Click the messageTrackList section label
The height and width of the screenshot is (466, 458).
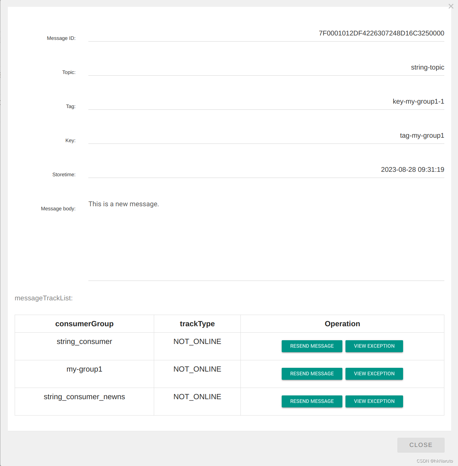pyautogui.click(x=43, y=298)
